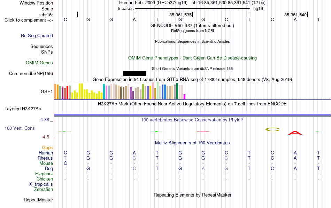Click the gray T in Rhesus alignment row

tap(65, 158)
